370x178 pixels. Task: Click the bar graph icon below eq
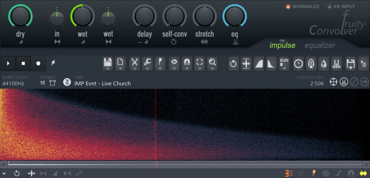(x=235, y=42)
